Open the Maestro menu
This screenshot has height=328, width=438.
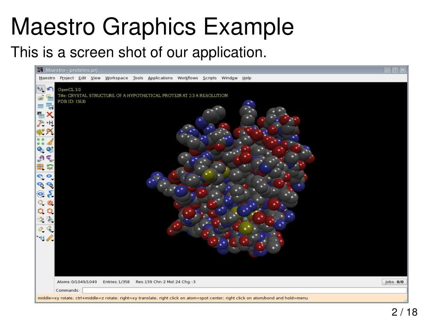click(47, 78)
